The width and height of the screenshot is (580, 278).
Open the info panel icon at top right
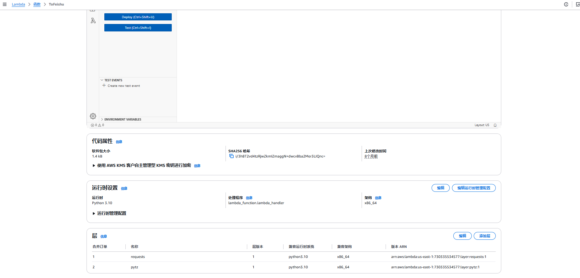pos(566,4)
